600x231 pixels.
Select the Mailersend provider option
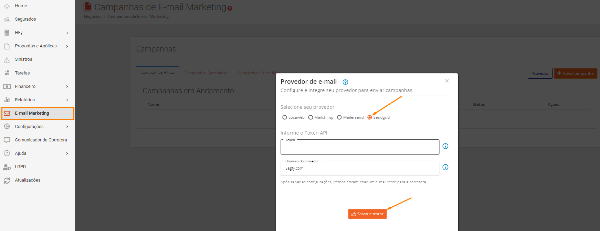(x=339, y=117)
